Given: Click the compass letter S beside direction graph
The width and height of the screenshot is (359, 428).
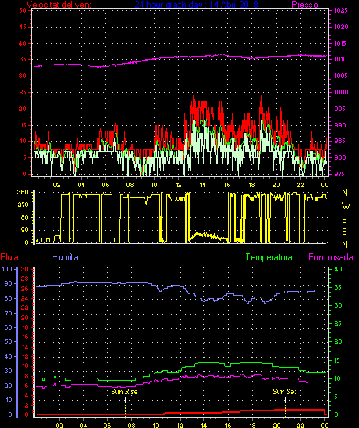Looking at the screenshot, I should coord(345,219).
